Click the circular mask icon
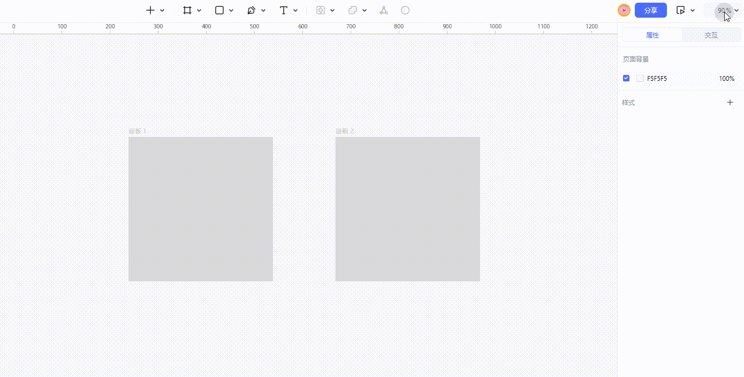Screen dimensions: 744x377 pos(405,10)
